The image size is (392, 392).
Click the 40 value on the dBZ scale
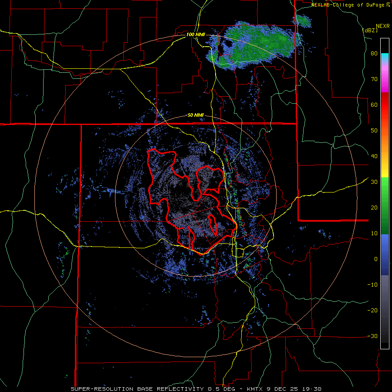click(x=374, y=156)
